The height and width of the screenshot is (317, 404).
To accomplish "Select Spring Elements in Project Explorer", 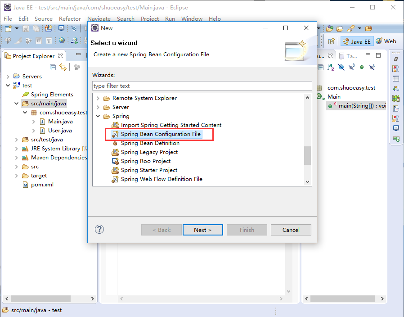I will click(52, 95).
